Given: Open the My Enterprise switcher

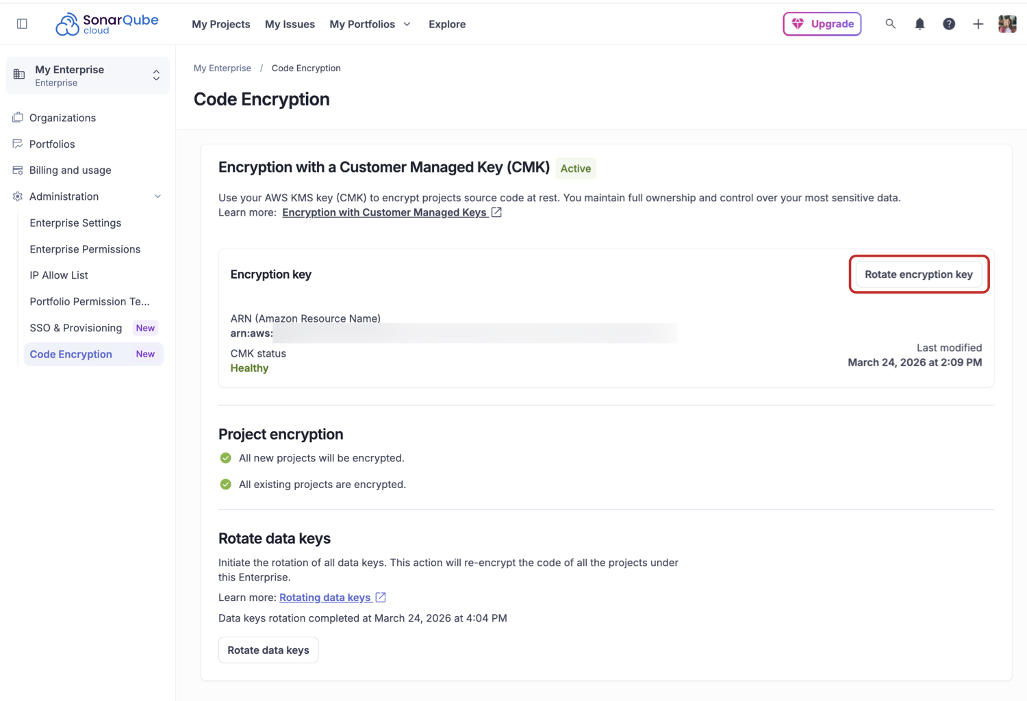Looking at the screenshot, I should (x=88, y=75).
